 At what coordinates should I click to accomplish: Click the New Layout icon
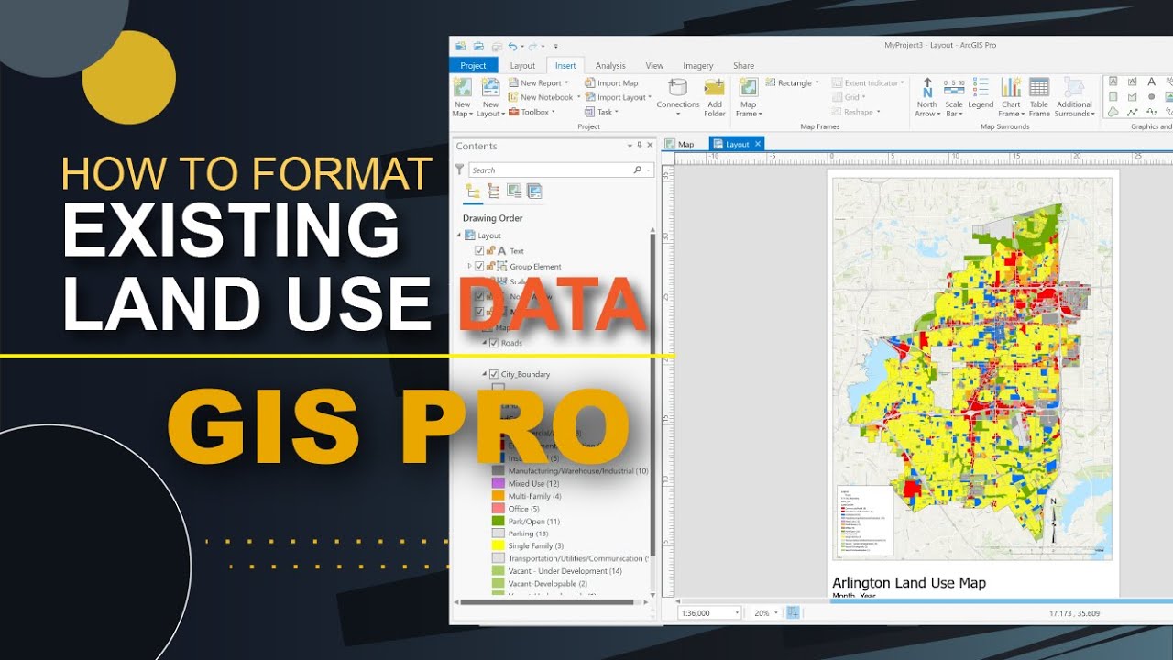point(491,87)
